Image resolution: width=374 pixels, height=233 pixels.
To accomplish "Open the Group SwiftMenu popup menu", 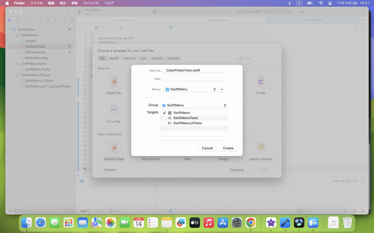I will tap(194, 105).
